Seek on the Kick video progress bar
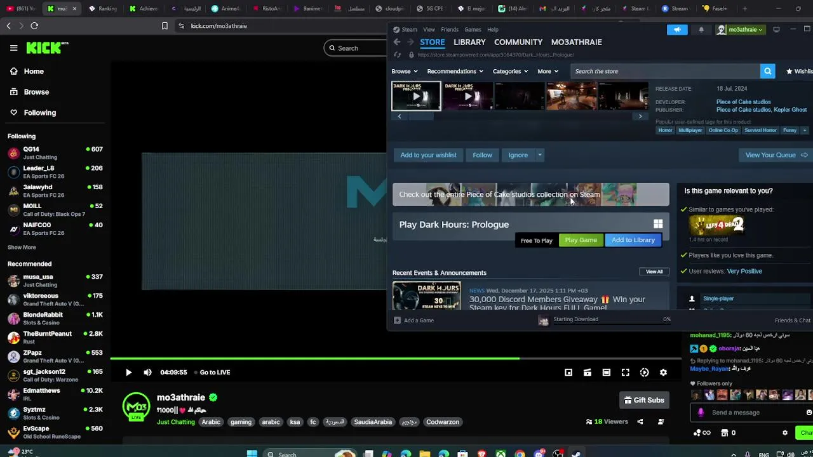This screenshot has height=457, width=813. pos(396,359)
